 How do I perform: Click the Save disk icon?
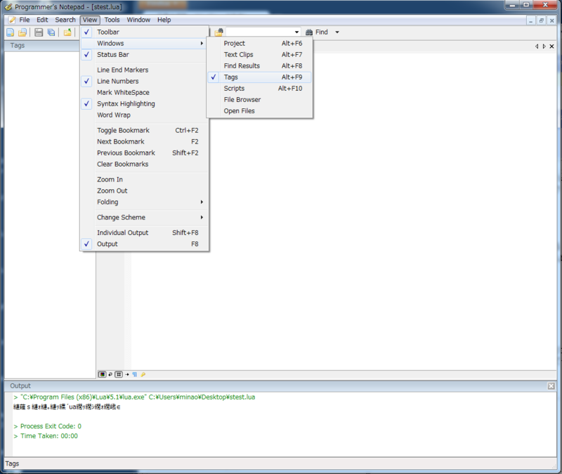[x=39, y=32]
